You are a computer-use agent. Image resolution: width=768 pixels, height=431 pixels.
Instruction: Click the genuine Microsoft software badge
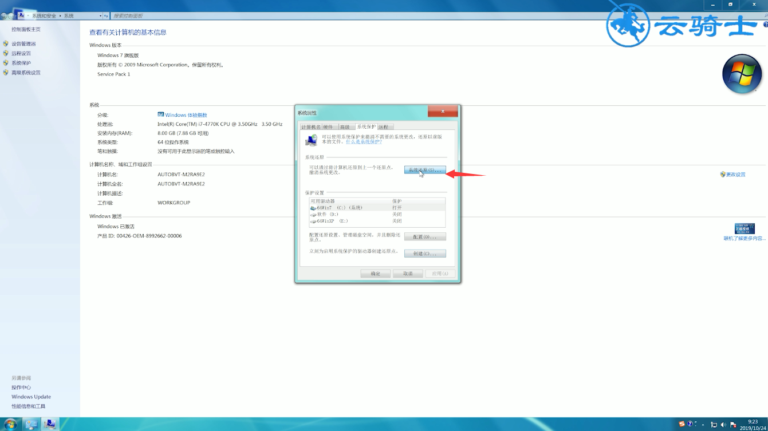pyautogui.click(x=745, y=229)
